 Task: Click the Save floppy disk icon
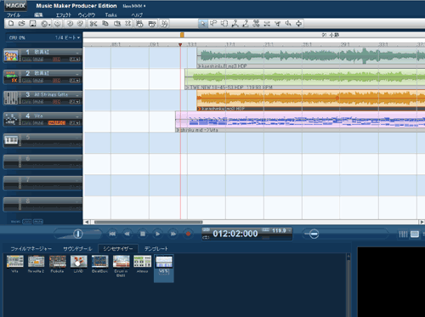coord(33,24)
